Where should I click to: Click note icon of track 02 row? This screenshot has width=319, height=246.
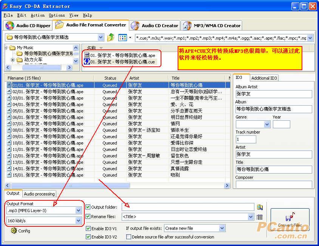[9, 92]
